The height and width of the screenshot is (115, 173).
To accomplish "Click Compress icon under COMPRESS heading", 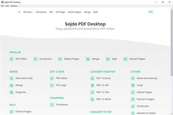I will pyautogui.click(x=52, y=105).
